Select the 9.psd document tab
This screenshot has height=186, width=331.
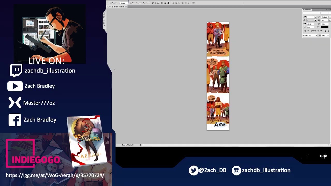[x=116, y=7]
